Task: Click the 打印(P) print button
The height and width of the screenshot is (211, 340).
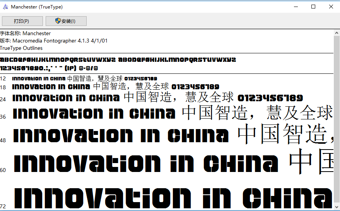Action: pos(22,21)
